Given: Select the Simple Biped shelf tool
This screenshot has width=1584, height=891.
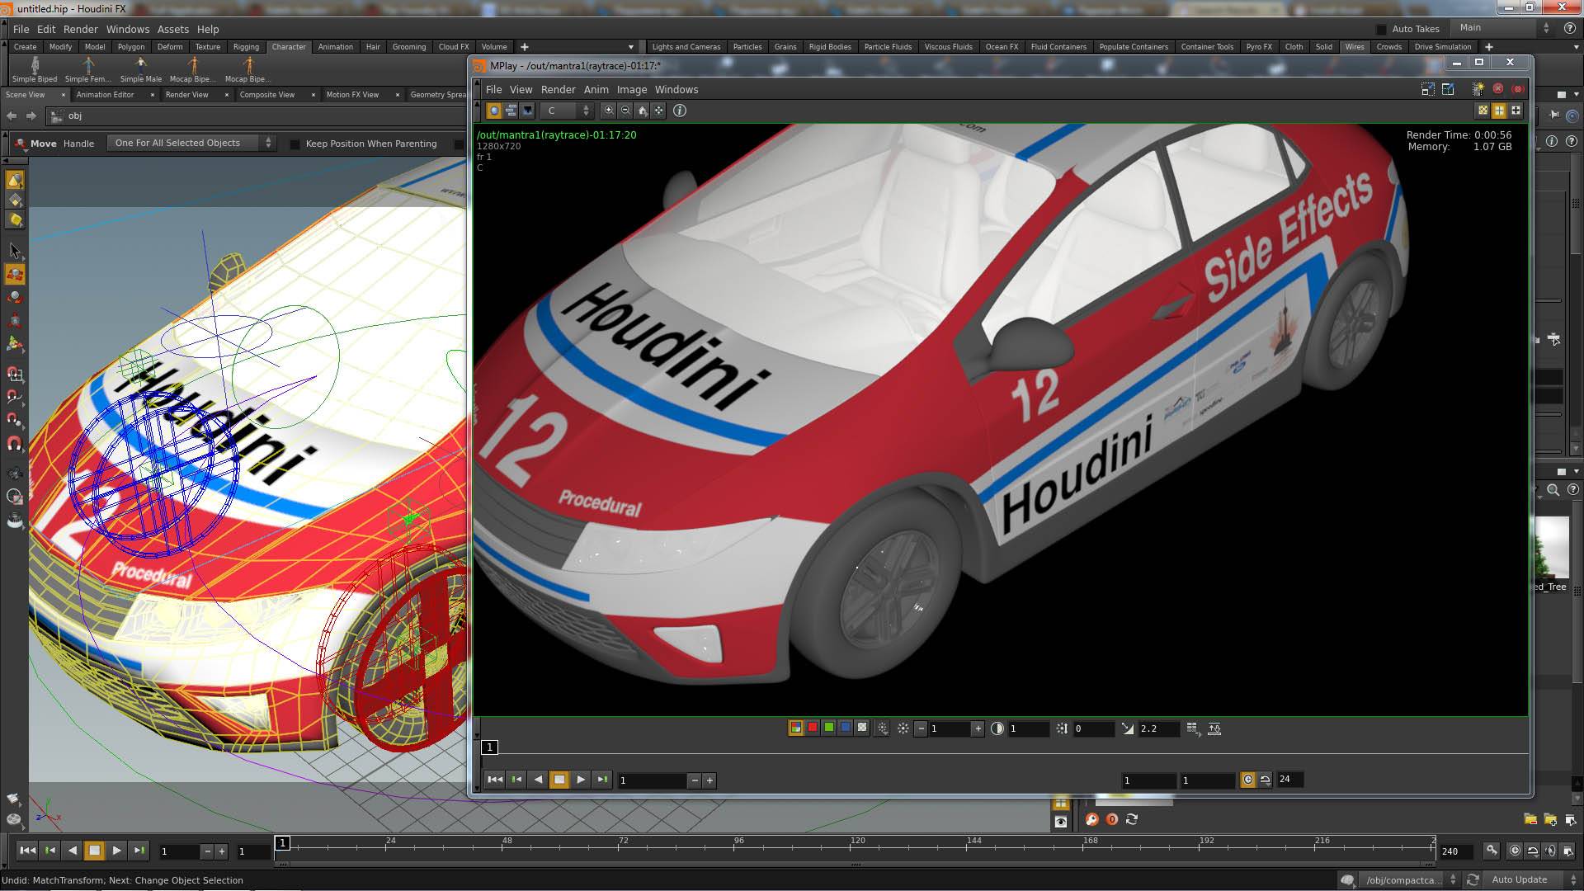Looking at the screenshot, I should click(x=35, y=70).
